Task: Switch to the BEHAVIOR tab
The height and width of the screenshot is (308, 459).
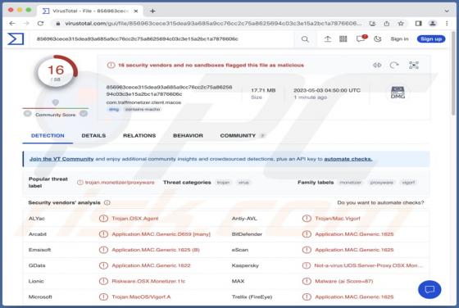Action: click(188, 136)
